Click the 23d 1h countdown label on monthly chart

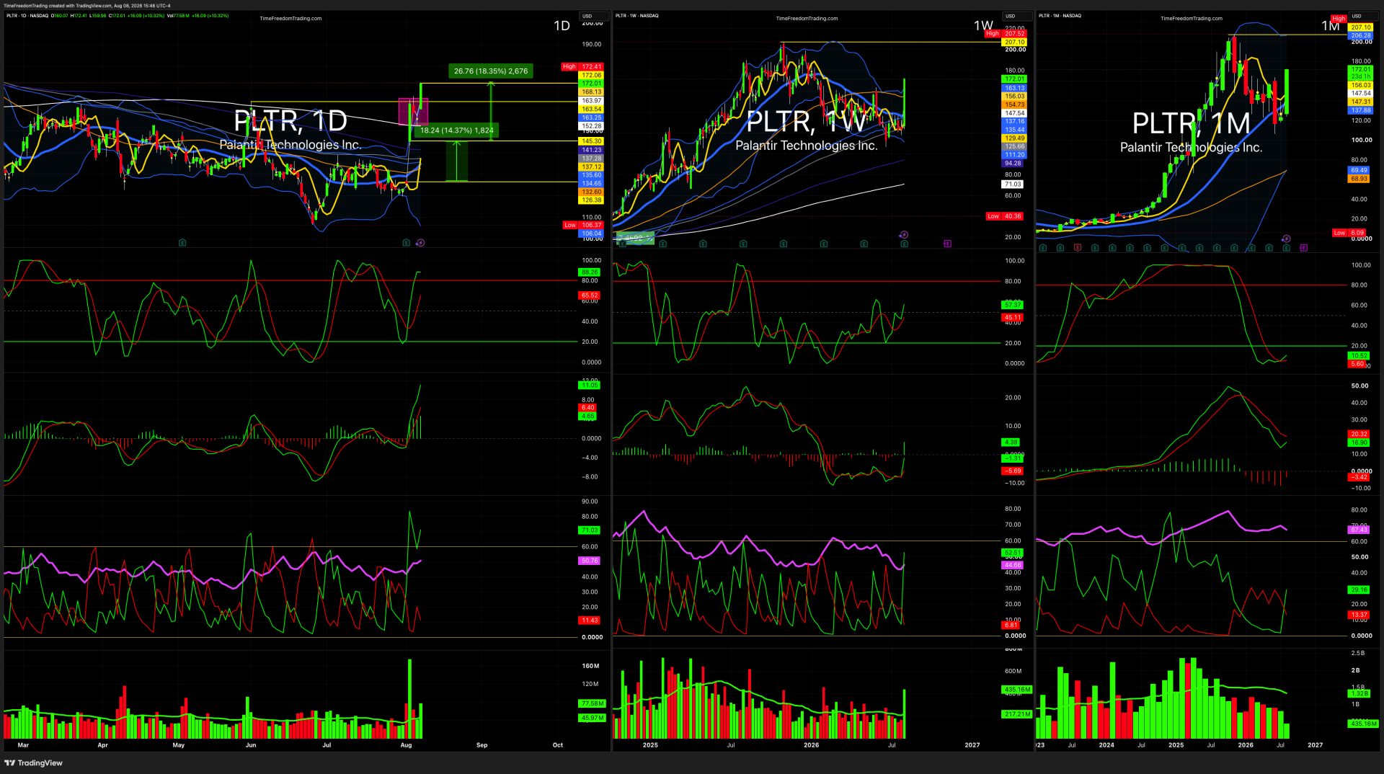click(x=1361, y=76)
